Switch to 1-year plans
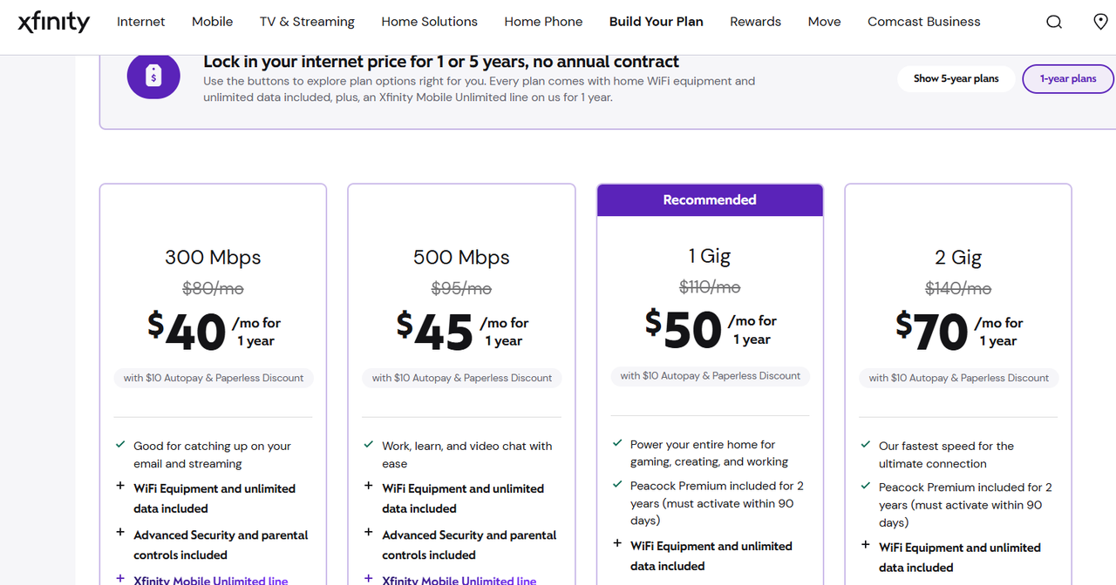The height and width of the screenshot is (585, 1116). (x=1068, y=78)
